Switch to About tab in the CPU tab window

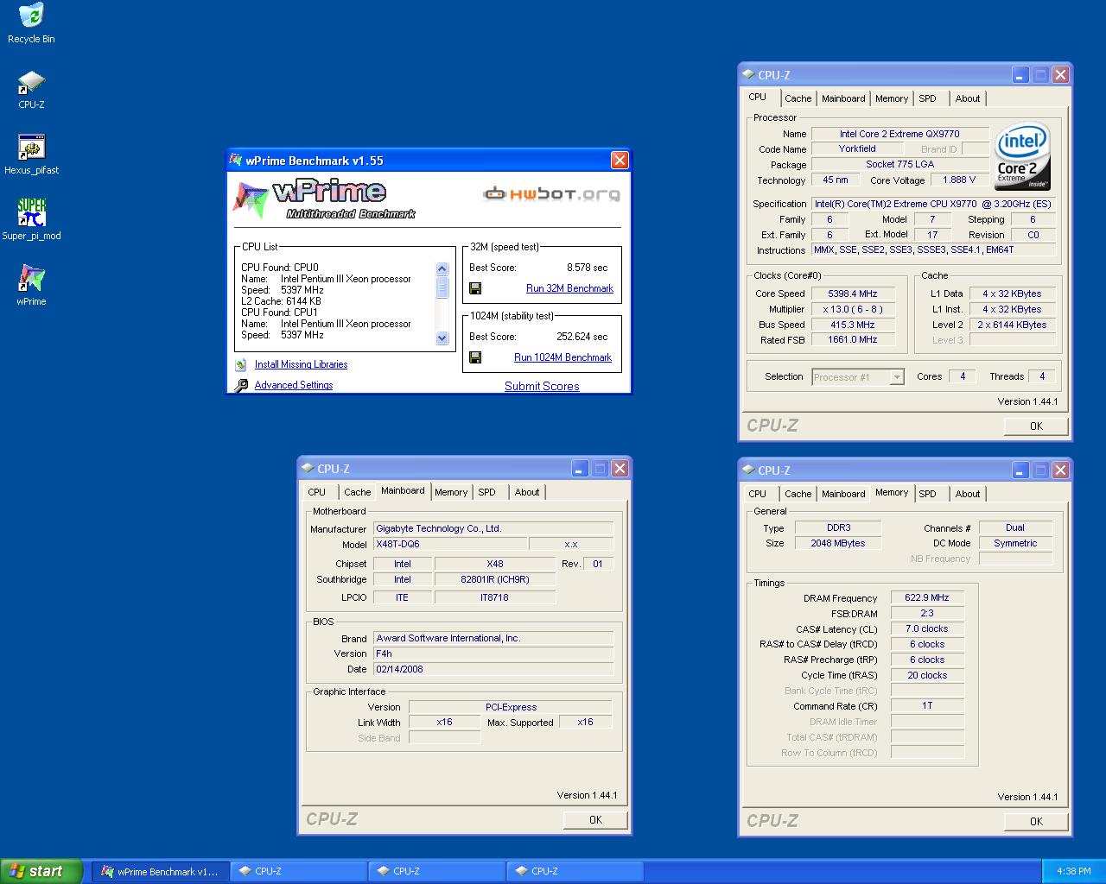[x=968, y=98]
